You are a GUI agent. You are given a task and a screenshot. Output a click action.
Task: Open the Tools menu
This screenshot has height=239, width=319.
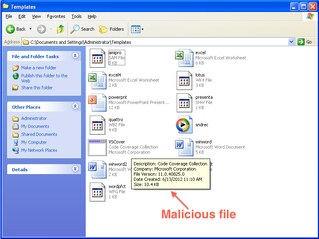coord(76,16)
